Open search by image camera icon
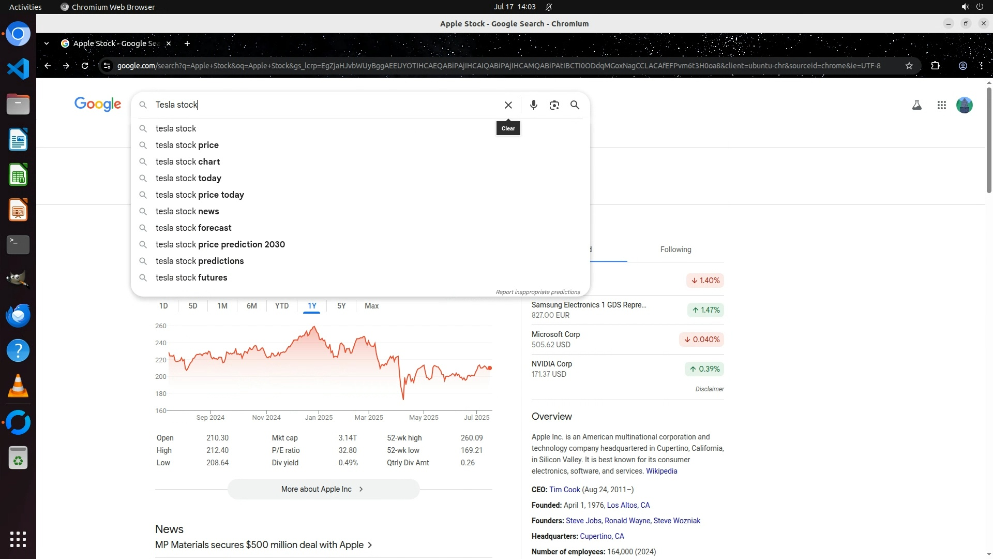The height and width of the screenshot is (559, 993). 554,105
